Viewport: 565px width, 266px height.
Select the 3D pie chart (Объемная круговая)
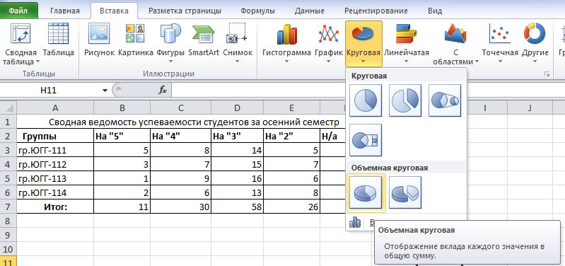pos(366,193)
